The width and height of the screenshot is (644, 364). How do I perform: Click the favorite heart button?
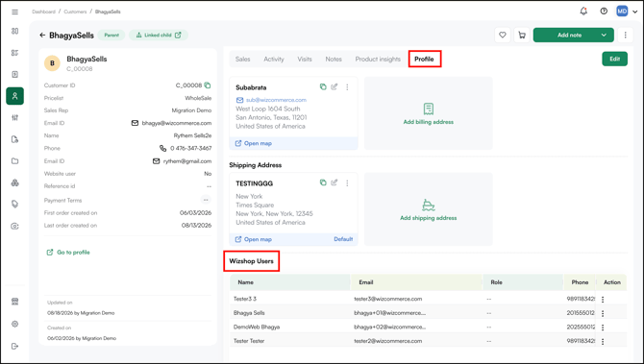tap(503, 36)
